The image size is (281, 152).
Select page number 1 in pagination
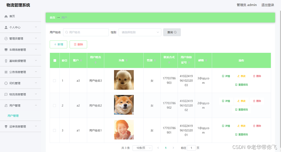point(166,148)
